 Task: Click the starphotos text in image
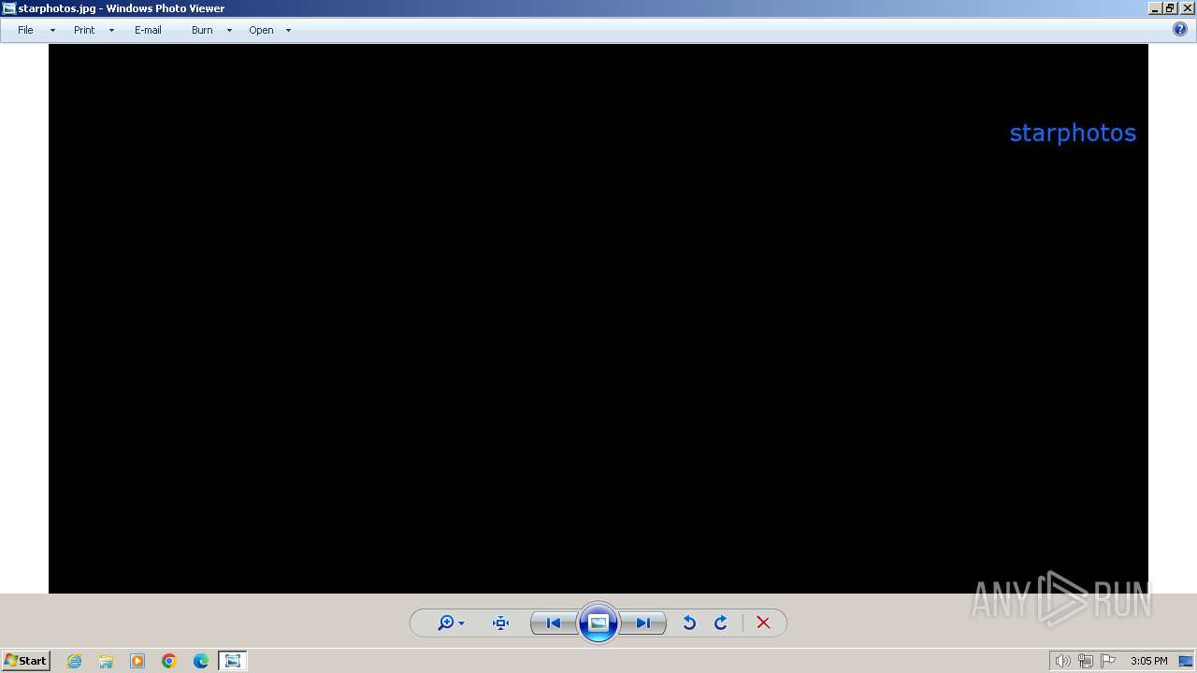coord(1073,133)
